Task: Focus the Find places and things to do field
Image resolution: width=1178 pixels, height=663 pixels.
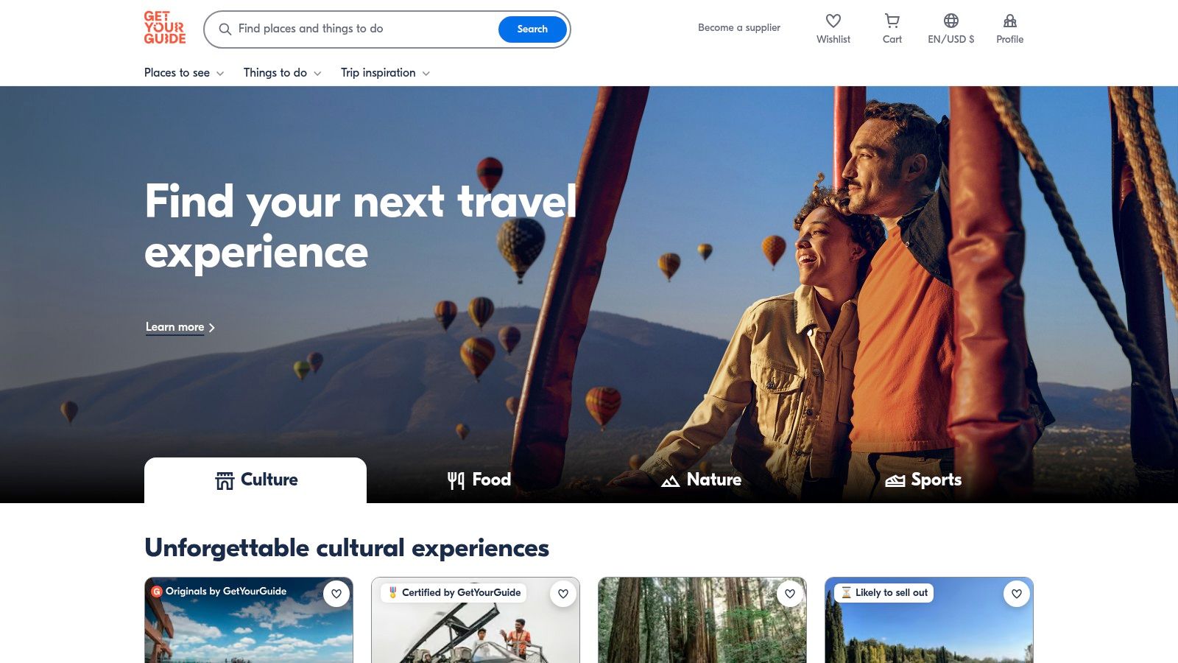Action: 361,29
